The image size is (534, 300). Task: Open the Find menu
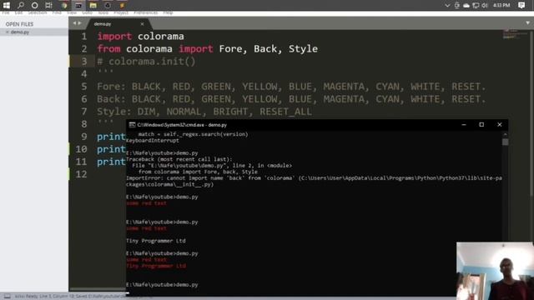(57, 12)
